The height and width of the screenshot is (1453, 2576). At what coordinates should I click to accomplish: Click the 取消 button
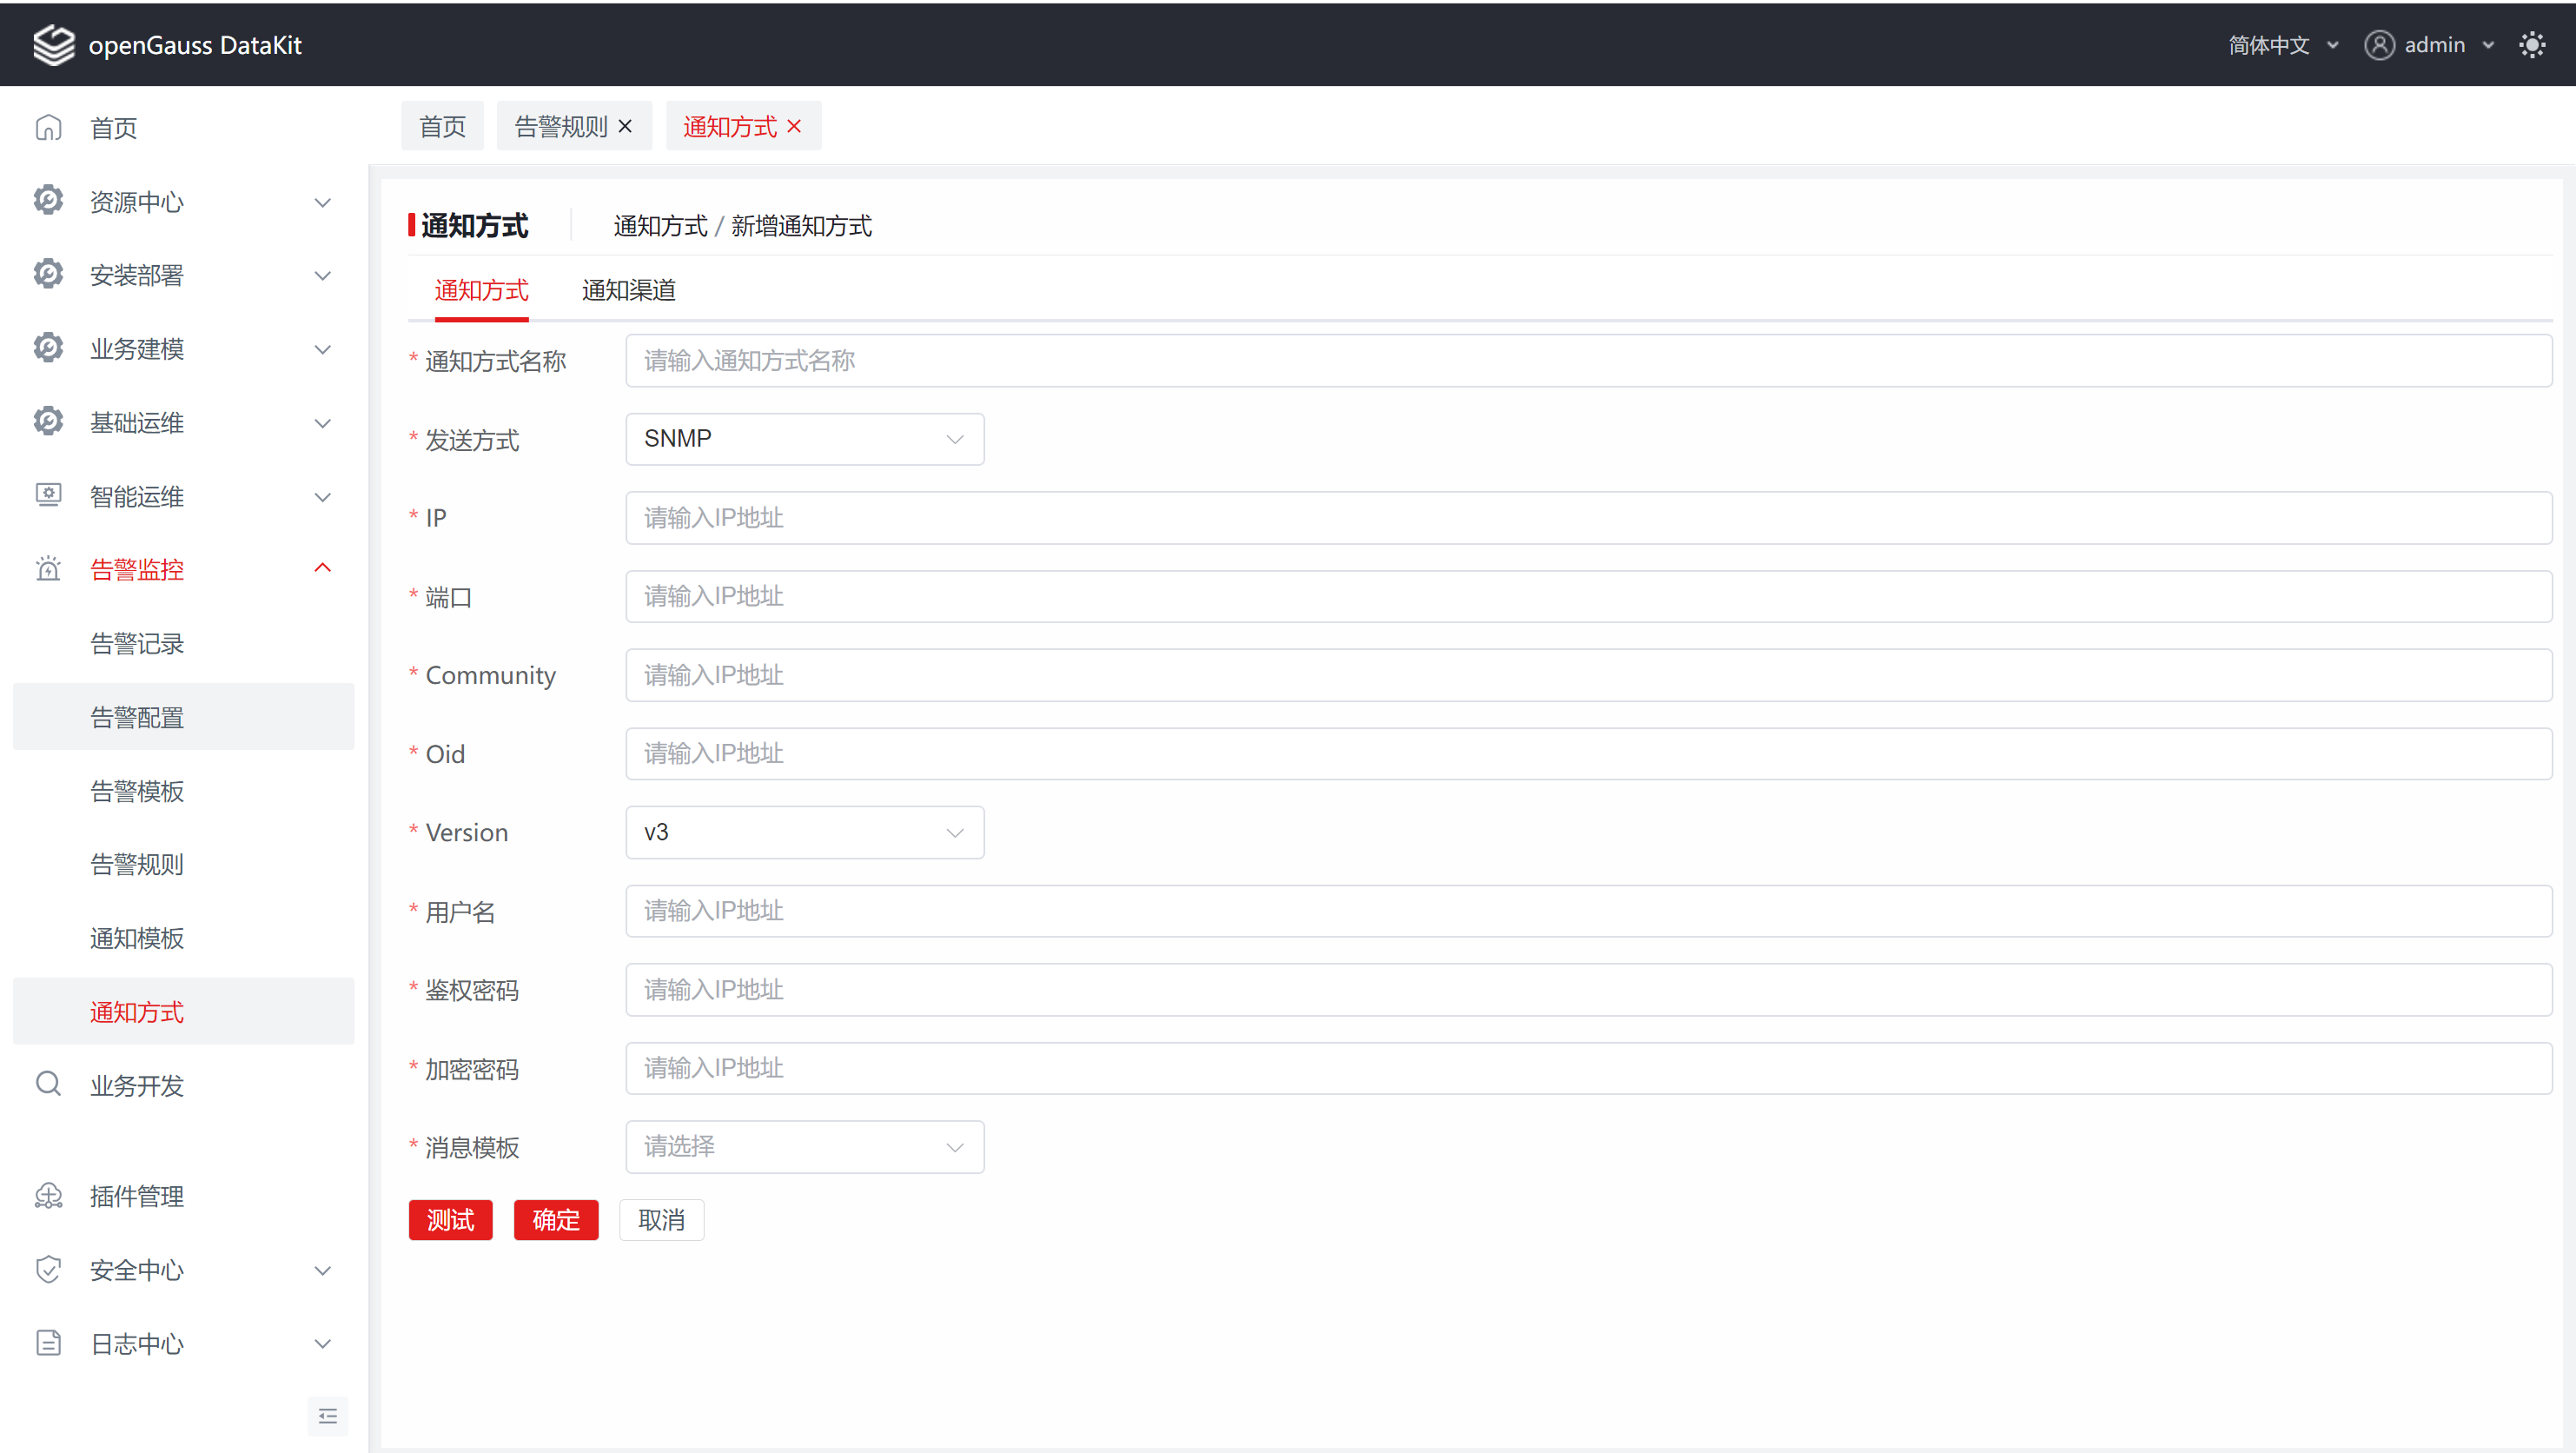[661, 1220]
